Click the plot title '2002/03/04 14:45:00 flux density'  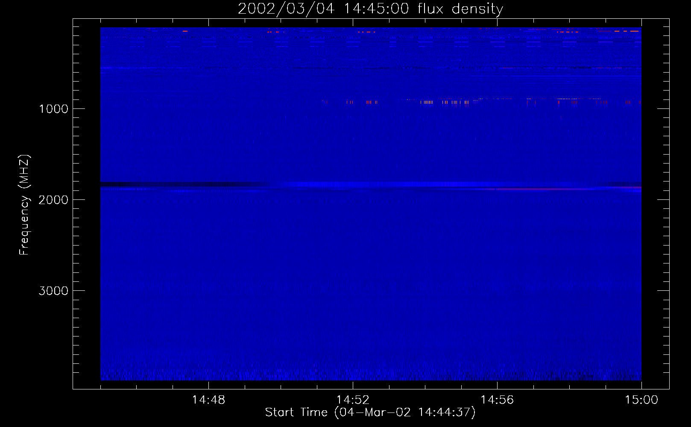click(x=370, y=9)
